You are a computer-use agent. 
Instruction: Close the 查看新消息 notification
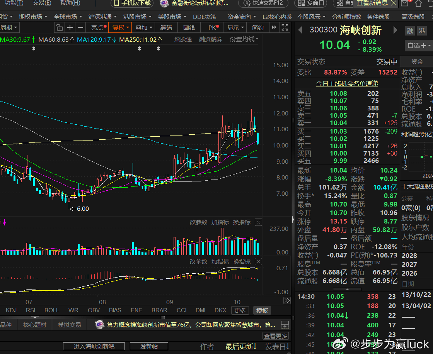coord(394,3)
